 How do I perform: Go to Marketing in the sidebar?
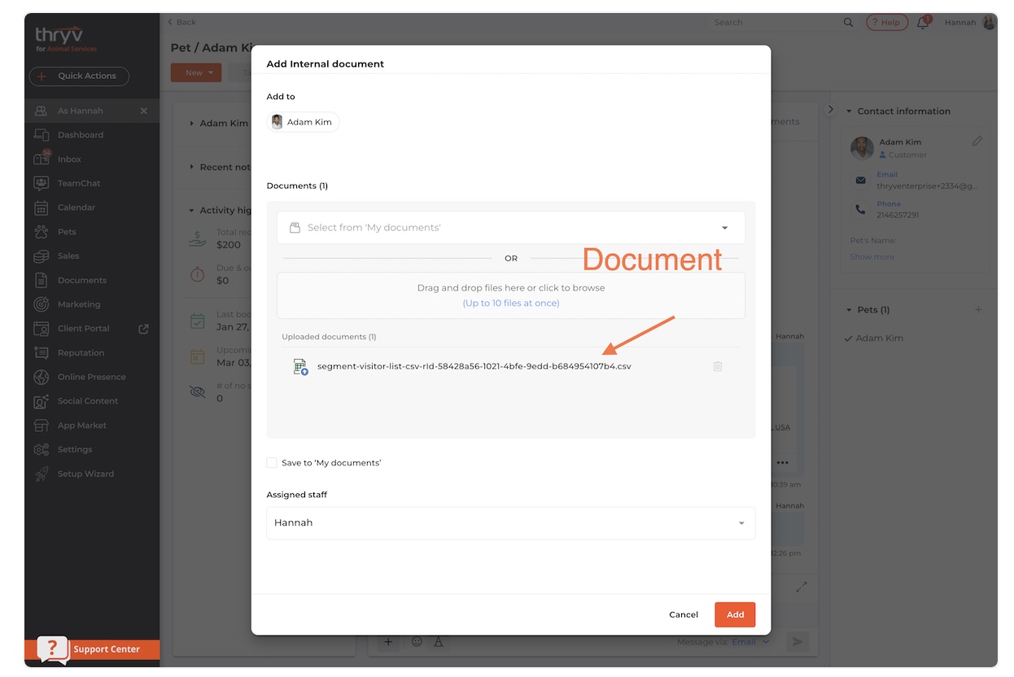pyautogui.click(x=79, y=304)
